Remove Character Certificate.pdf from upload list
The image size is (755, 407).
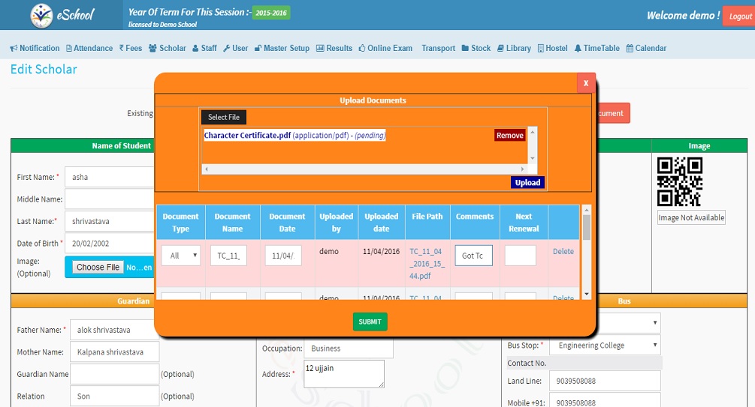pyautogui.click(x=509, y=136)
